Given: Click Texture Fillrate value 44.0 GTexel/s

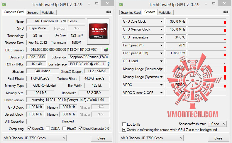Looking at the screenshot, I should pyautogui.click(x=94, y=78).
